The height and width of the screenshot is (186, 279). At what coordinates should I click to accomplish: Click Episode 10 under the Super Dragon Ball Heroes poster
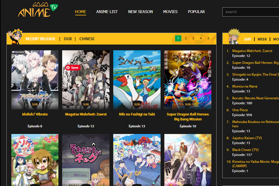pyautogui.click(x=188, y=126)
